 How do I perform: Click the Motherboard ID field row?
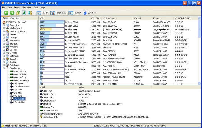(95, 117)
